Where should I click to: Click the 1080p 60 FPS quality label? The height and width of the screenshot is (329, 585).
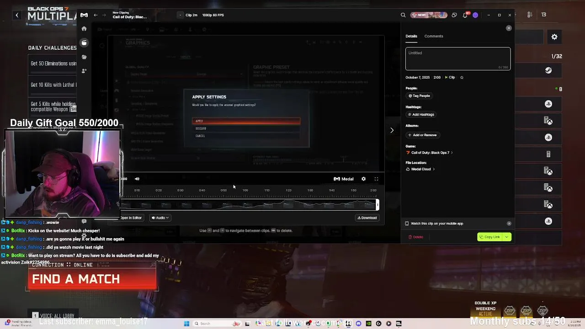(213, 15)
